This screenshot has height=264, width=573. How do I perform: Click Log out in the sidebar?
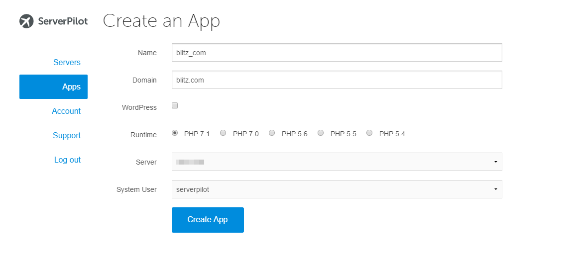click(x=67, y=160)
